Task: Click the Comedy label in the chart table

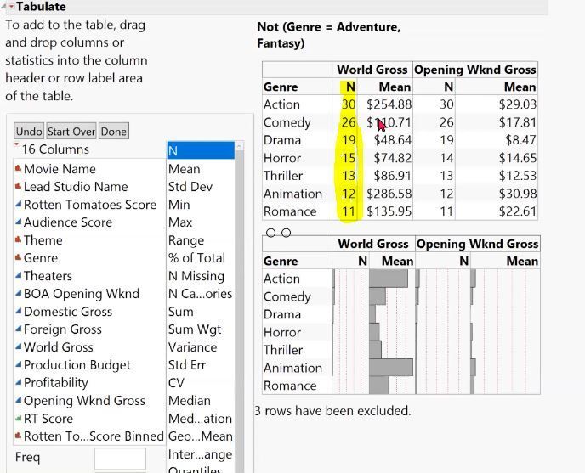Action: pyautogui.click(x=287, y=296)
